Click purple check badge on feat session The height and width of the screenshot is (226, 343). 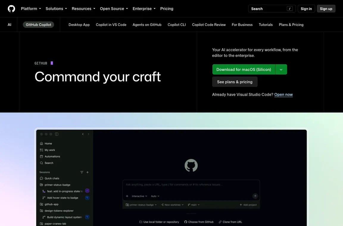(x=87, y=191)
